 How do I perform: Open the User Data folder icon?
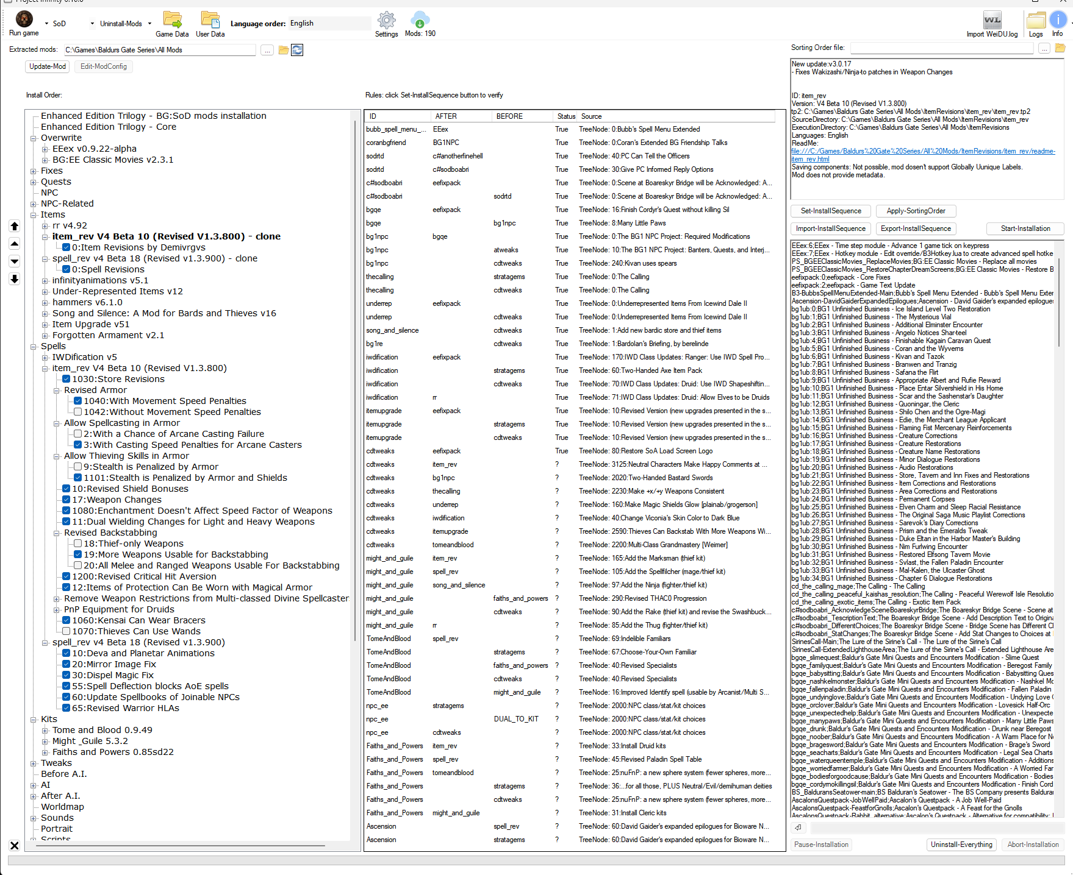point(210,19)
